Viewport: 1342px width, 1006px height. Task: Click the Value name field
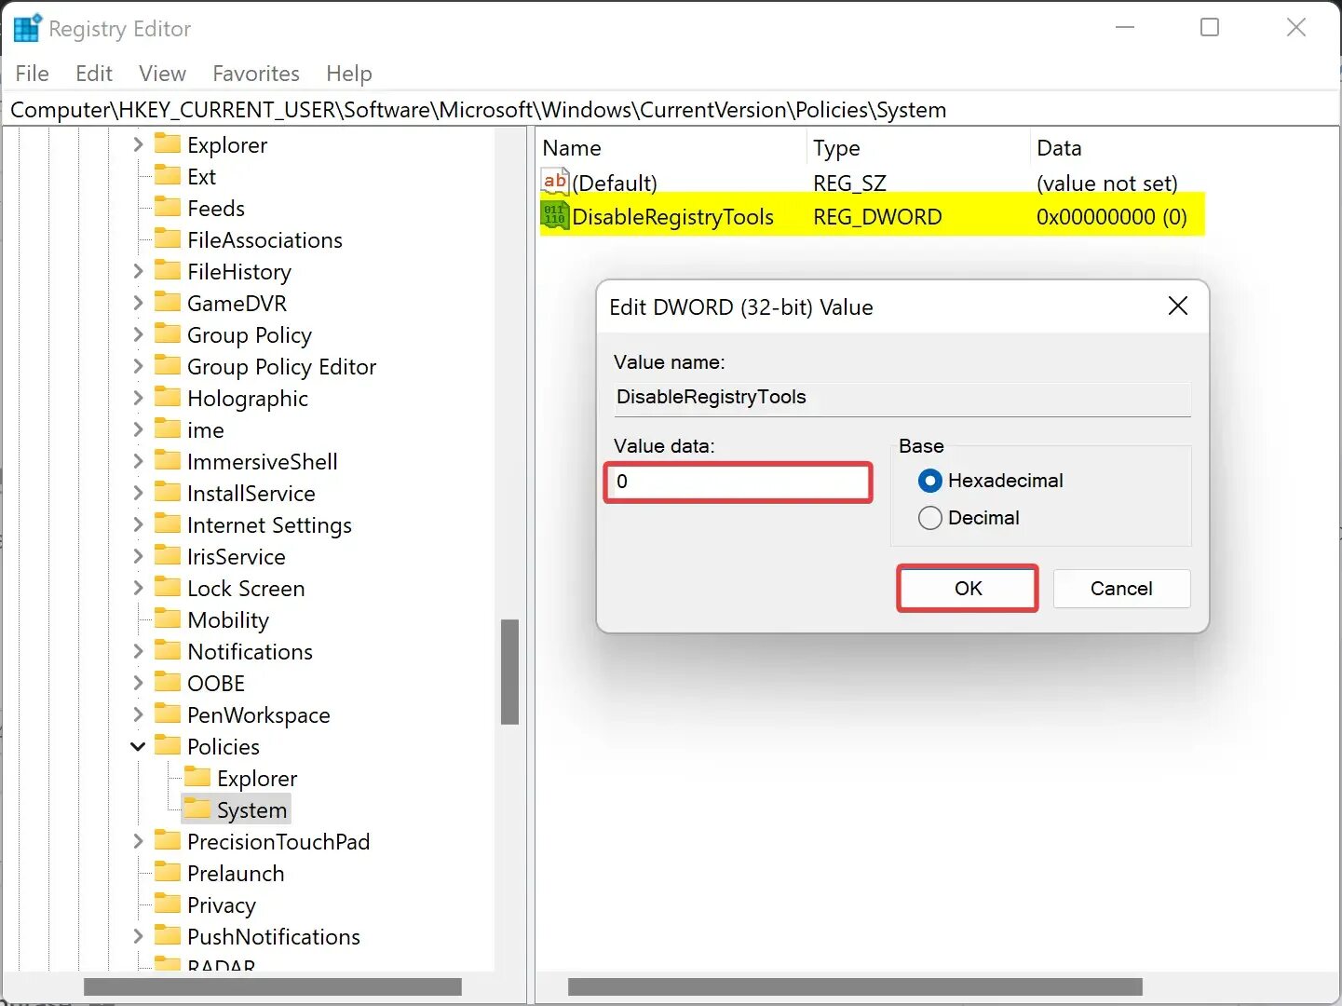click(x=901, y=398)
